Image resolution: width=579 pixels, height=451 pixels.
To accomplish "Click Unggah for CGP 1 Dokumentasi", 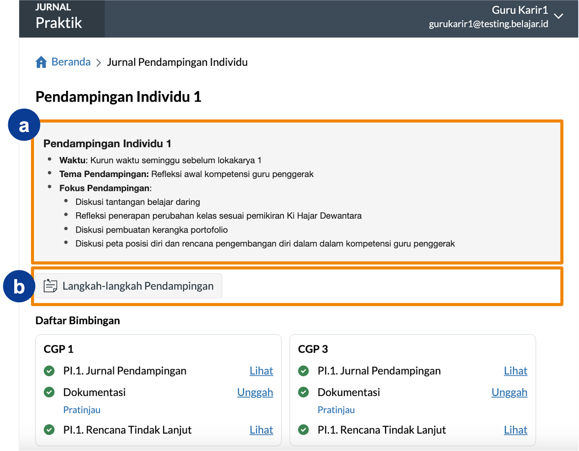I will (x=255, y=392).
